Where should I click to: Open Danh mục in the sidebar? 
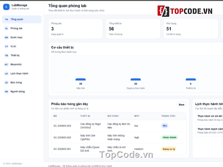pos(22,37)
